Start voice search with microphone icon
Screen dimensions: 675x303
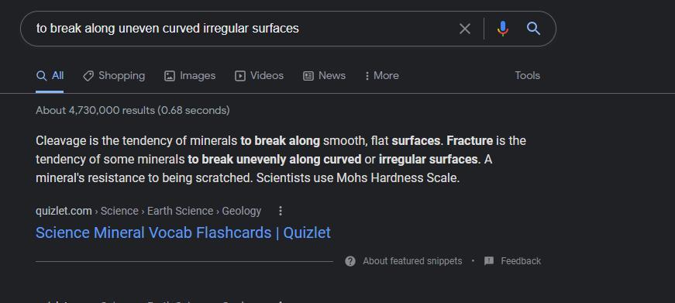502,29
